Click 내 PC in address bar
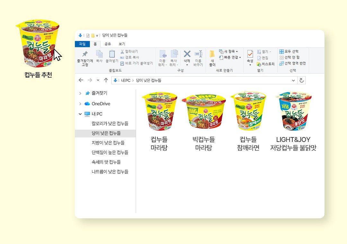Screen dimensions: 347x244 (x=126, y=80)
